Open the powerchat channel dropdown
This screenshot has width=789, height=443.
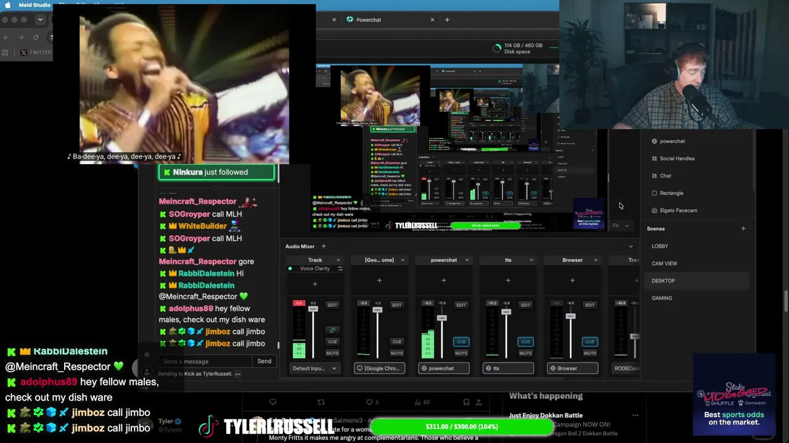point(467,260)
